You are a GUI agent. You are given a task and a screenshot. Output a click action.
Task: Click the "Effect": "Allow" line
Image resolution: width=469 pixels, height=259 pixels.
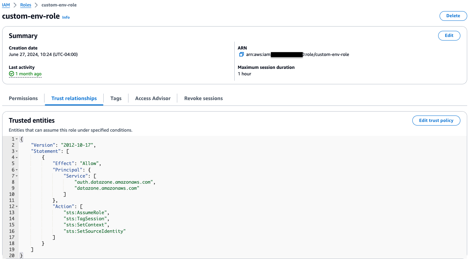pyautogui.click(x=77, y=164)
